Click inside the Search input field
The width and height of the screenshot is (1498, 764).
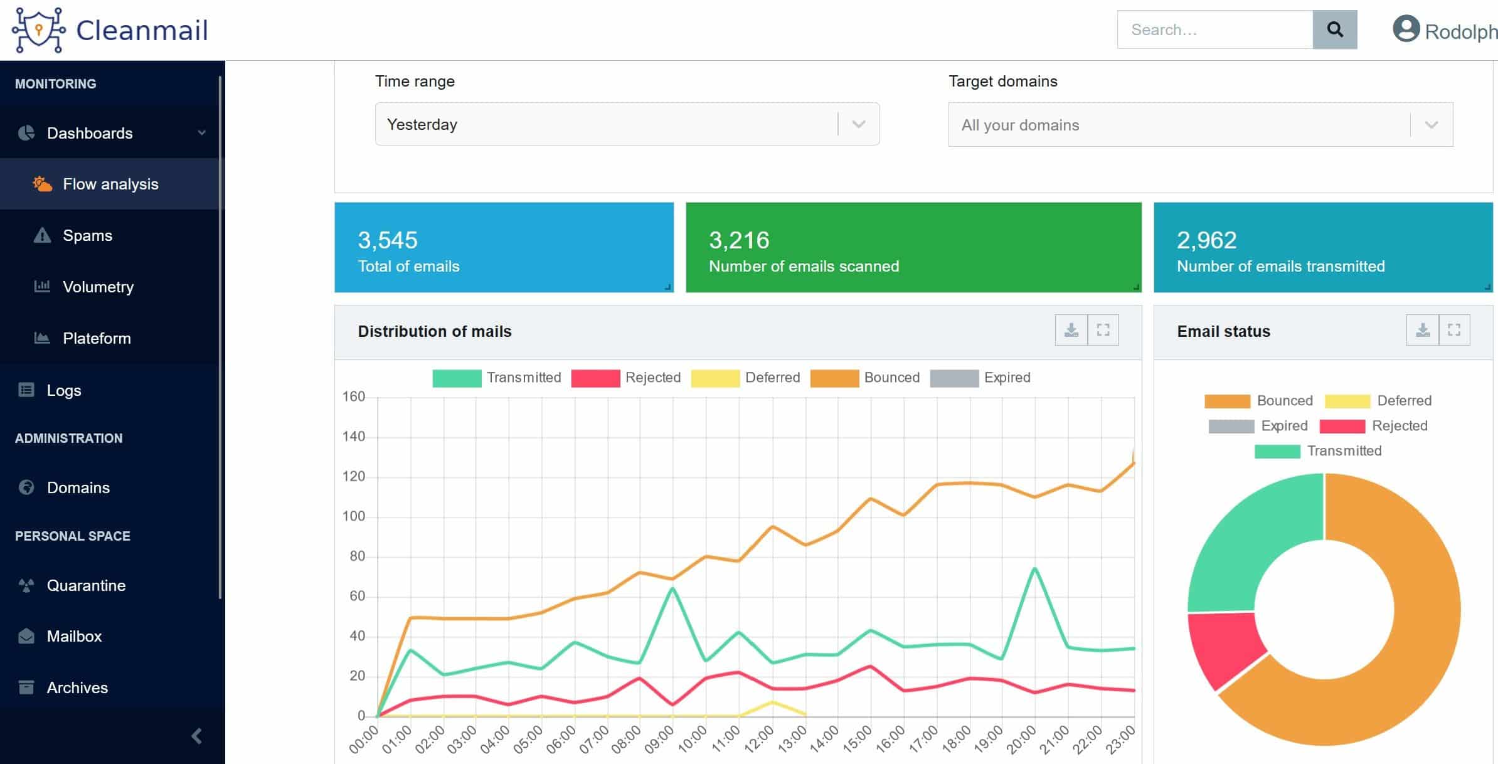pyautogui.click(x=1215, y=29)
